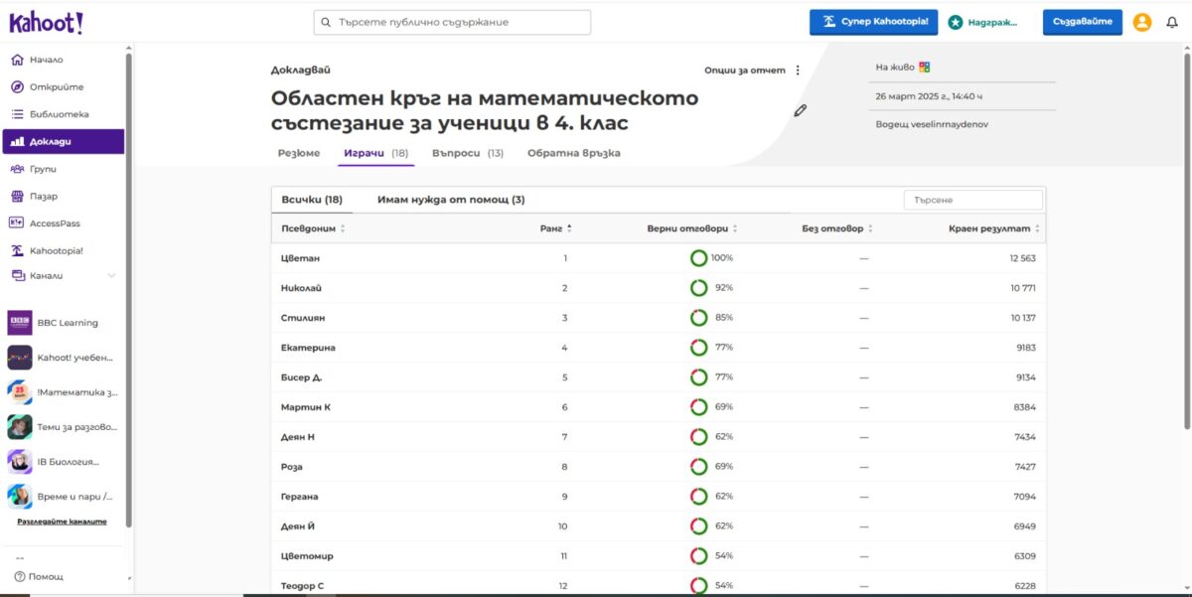Open player row Деян Н
The height and width of the screenshot is (597, 1192).
(x=659, y=437)
